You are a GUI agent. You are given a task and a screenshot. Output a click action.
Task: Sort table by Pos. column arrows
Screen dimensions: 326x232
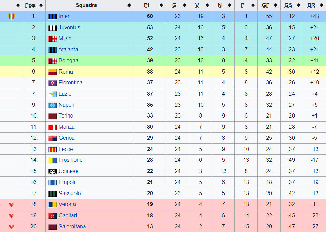click(x=41, y=5)
